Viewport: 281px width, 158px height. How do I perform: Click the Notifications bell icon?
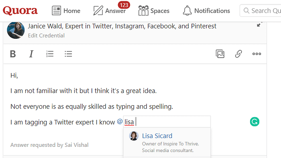pos(187,10)
